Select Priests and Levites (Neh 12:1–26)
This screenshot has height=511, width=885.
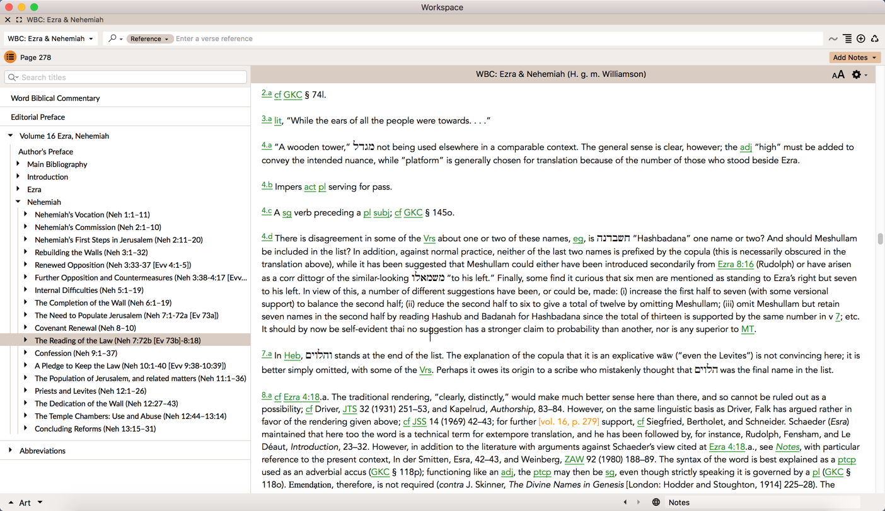[x=91, y=391]
